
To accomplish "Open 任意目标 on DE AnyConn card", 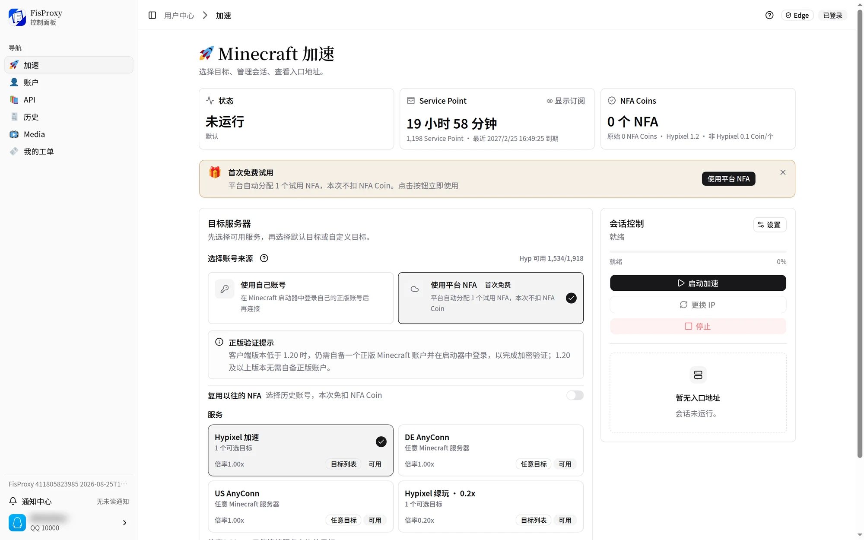I will 534,464.
